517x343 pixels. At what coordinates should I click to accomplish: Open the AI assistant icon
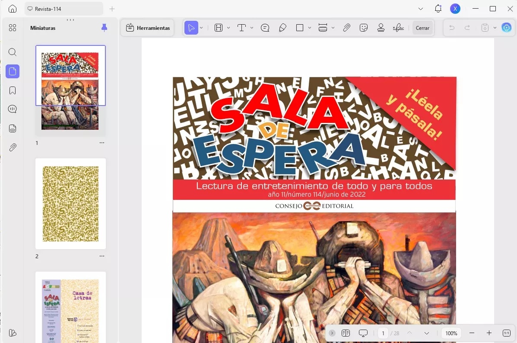[x=507, y=28]
